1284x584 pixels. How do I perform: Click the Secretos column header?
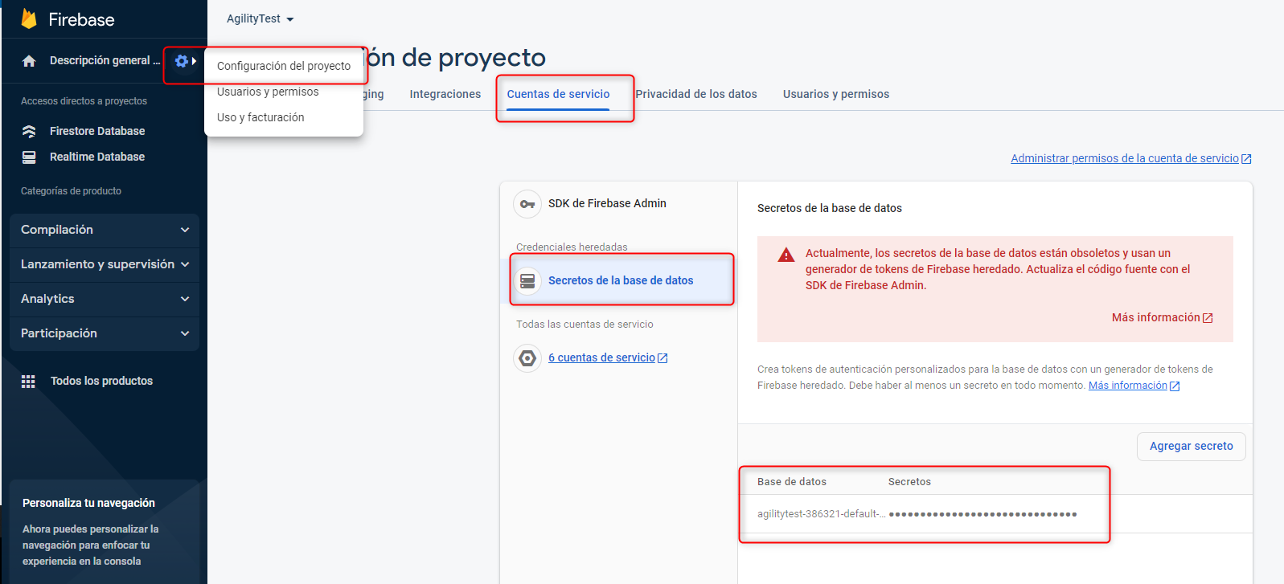[x=909, y=482]
